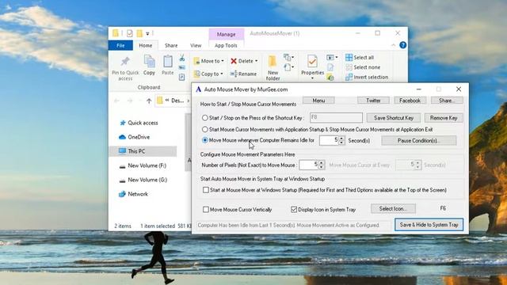The width and height of the screenshot is (507, 285).
Task: Click the Menu button in Auto Mouse Mover
Action: pos(318,101)
